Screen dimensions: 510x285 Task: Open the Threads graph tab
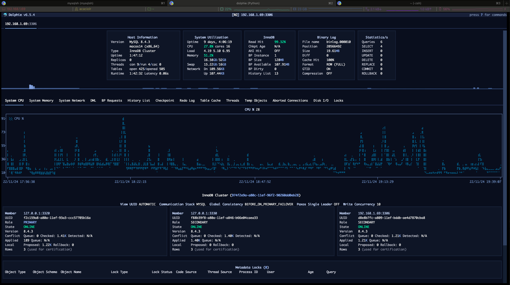[233, 101]
